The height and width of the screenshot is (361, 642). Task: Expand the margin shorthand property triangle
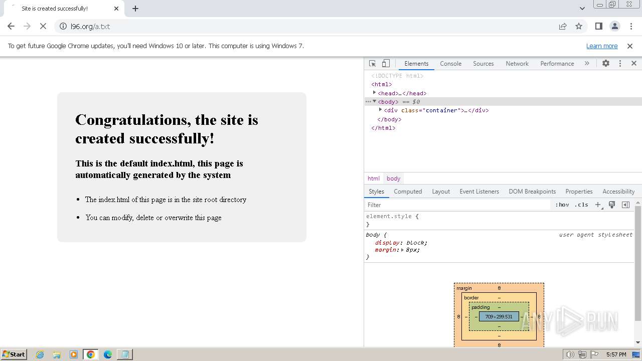point(402,250)
